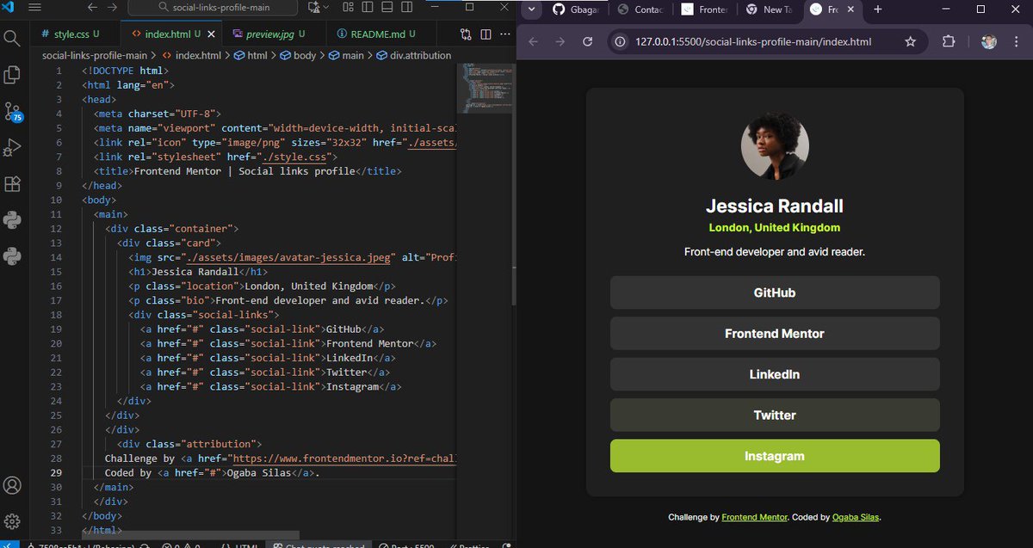The height and width of the screenshot is (548, 1033).
Task: Open Customize Layout in VS Code title bar
Action: pyautogui.click(x=347, y=7)
